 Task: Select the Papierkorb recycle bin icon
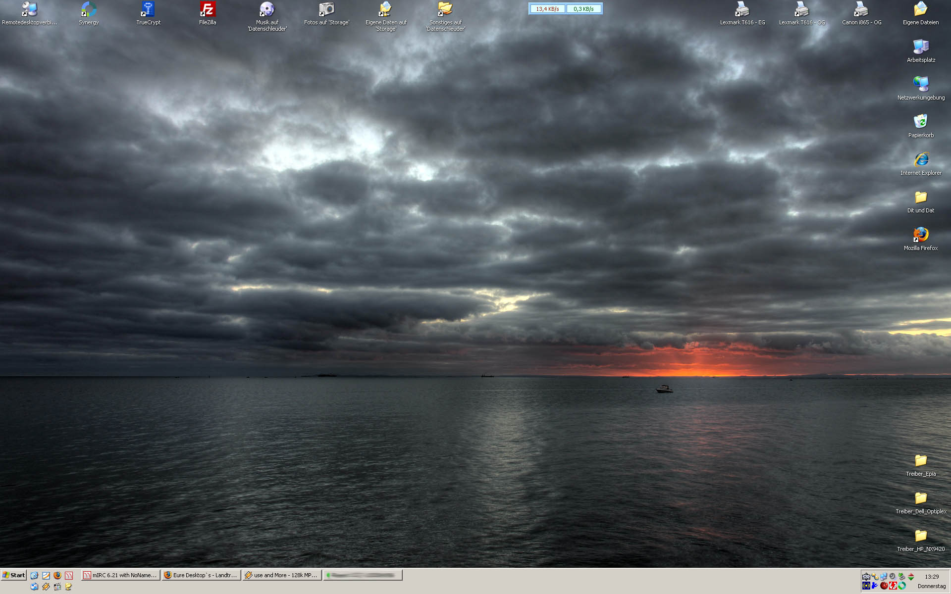click(x=920, y=122)
